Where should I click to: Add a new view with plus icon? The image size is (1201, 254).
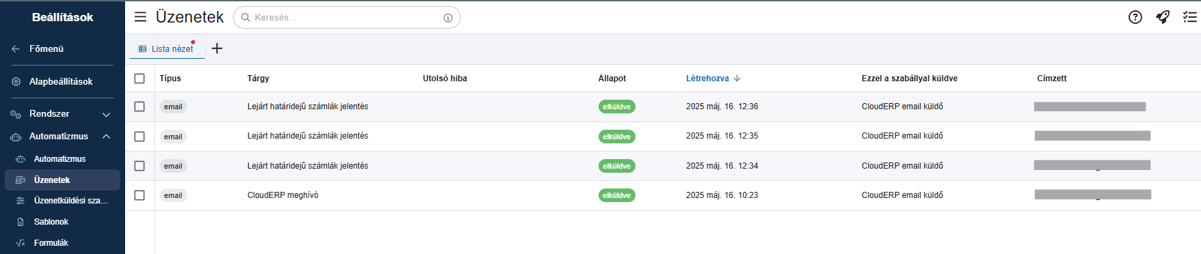217,48
